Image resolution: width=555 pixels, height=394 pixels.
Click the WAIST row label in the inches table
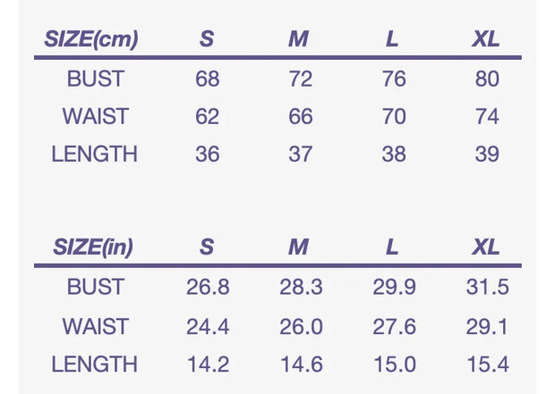[95, 326]
